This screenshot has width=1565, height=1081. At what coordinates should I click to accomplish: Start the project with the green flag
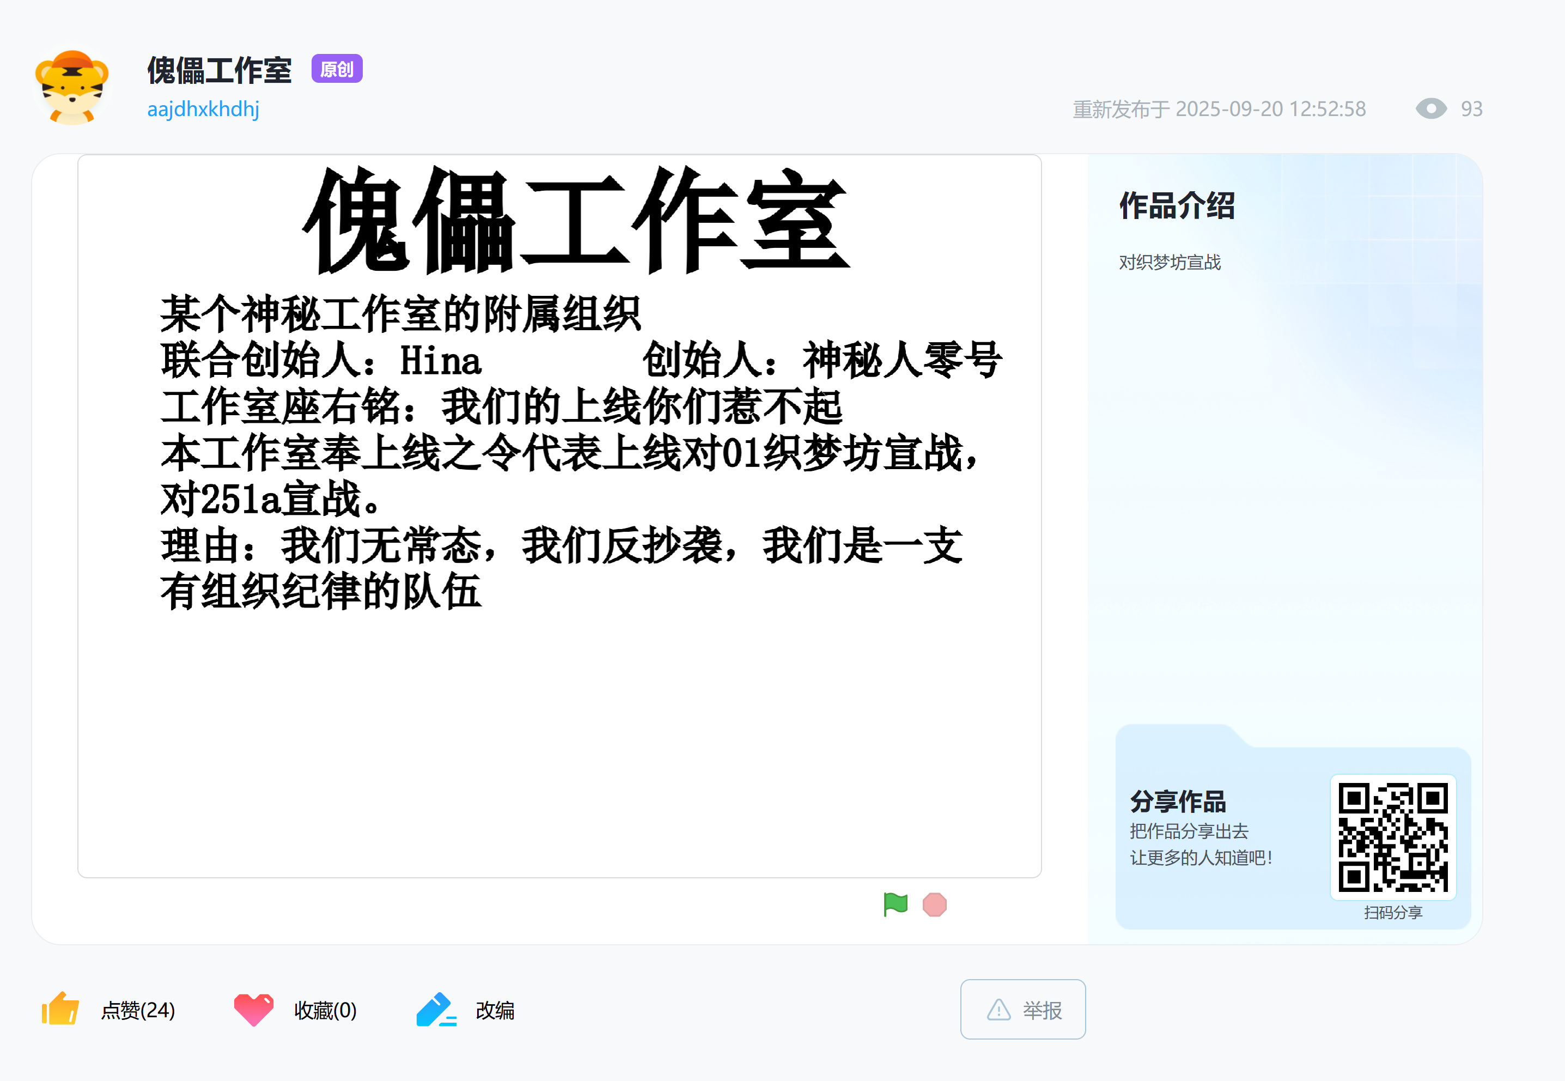(895, 904)
